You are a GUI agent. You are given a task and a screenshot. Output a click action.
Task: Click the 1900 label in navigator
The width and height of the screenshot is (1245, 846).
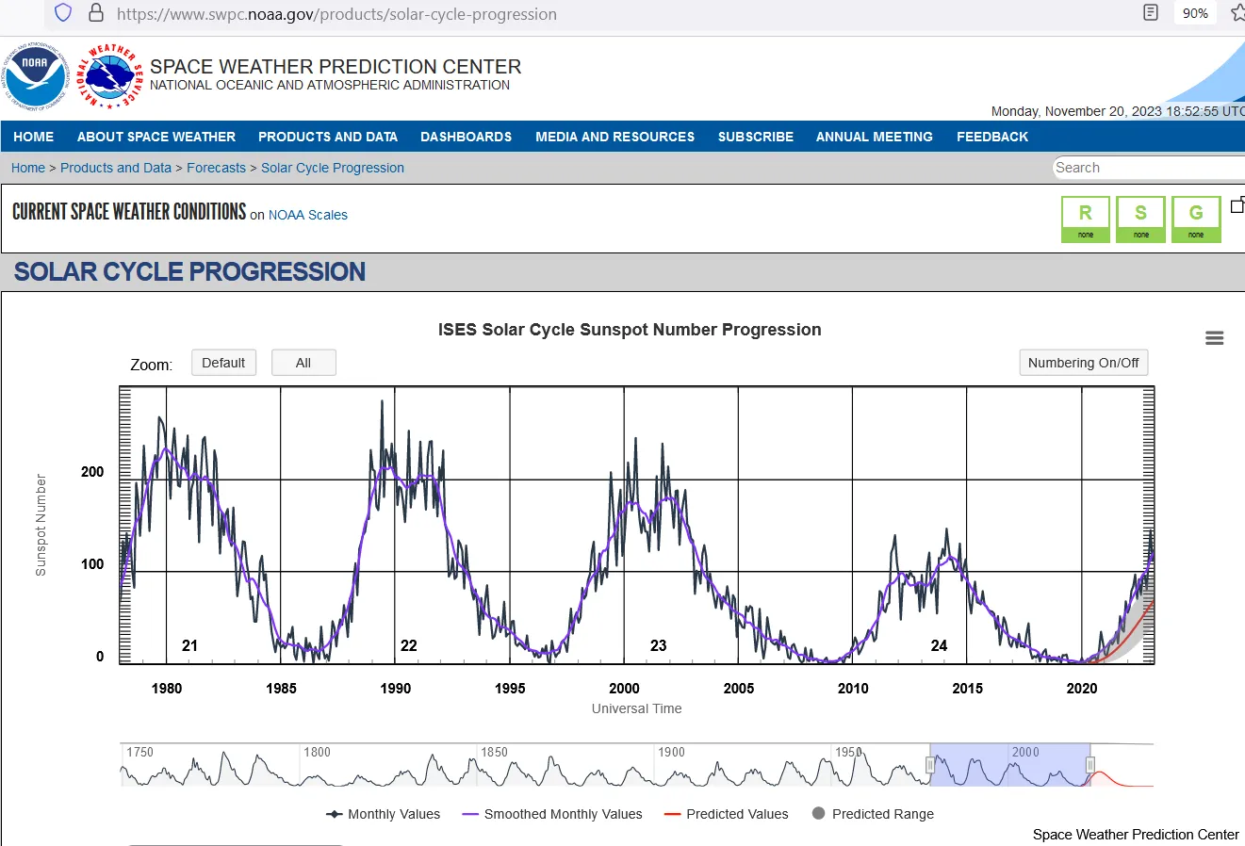coord(671,752)
